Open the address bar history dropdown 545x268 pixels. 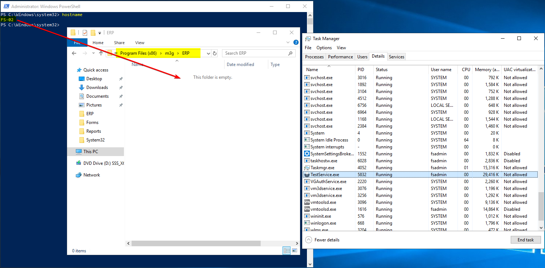pos(208,53)
